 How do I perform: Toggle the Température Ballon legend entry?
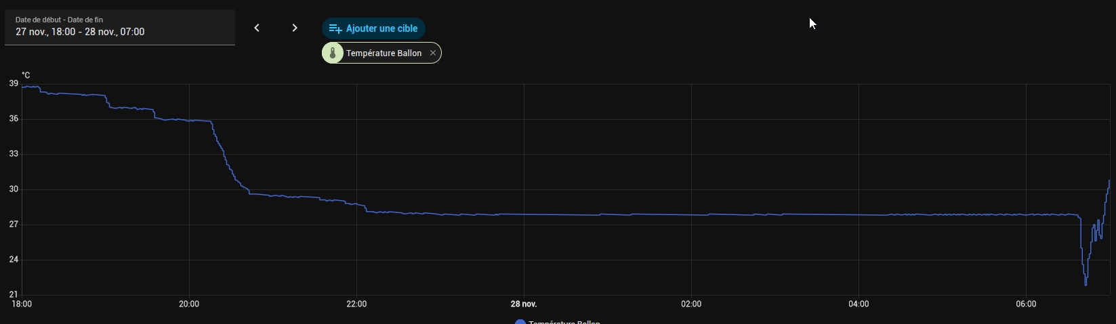click(x=564, y=322)
